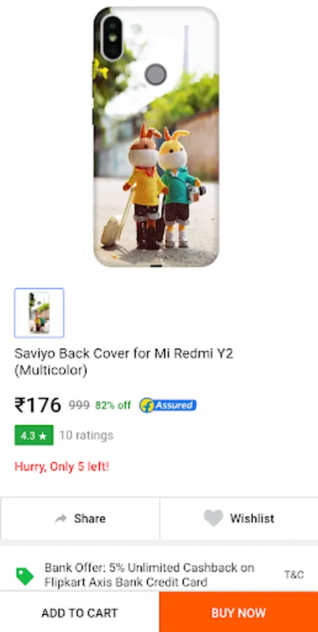Click the Hurry, Only 5 left notice

pyautogui.click(x=62, y=467)
